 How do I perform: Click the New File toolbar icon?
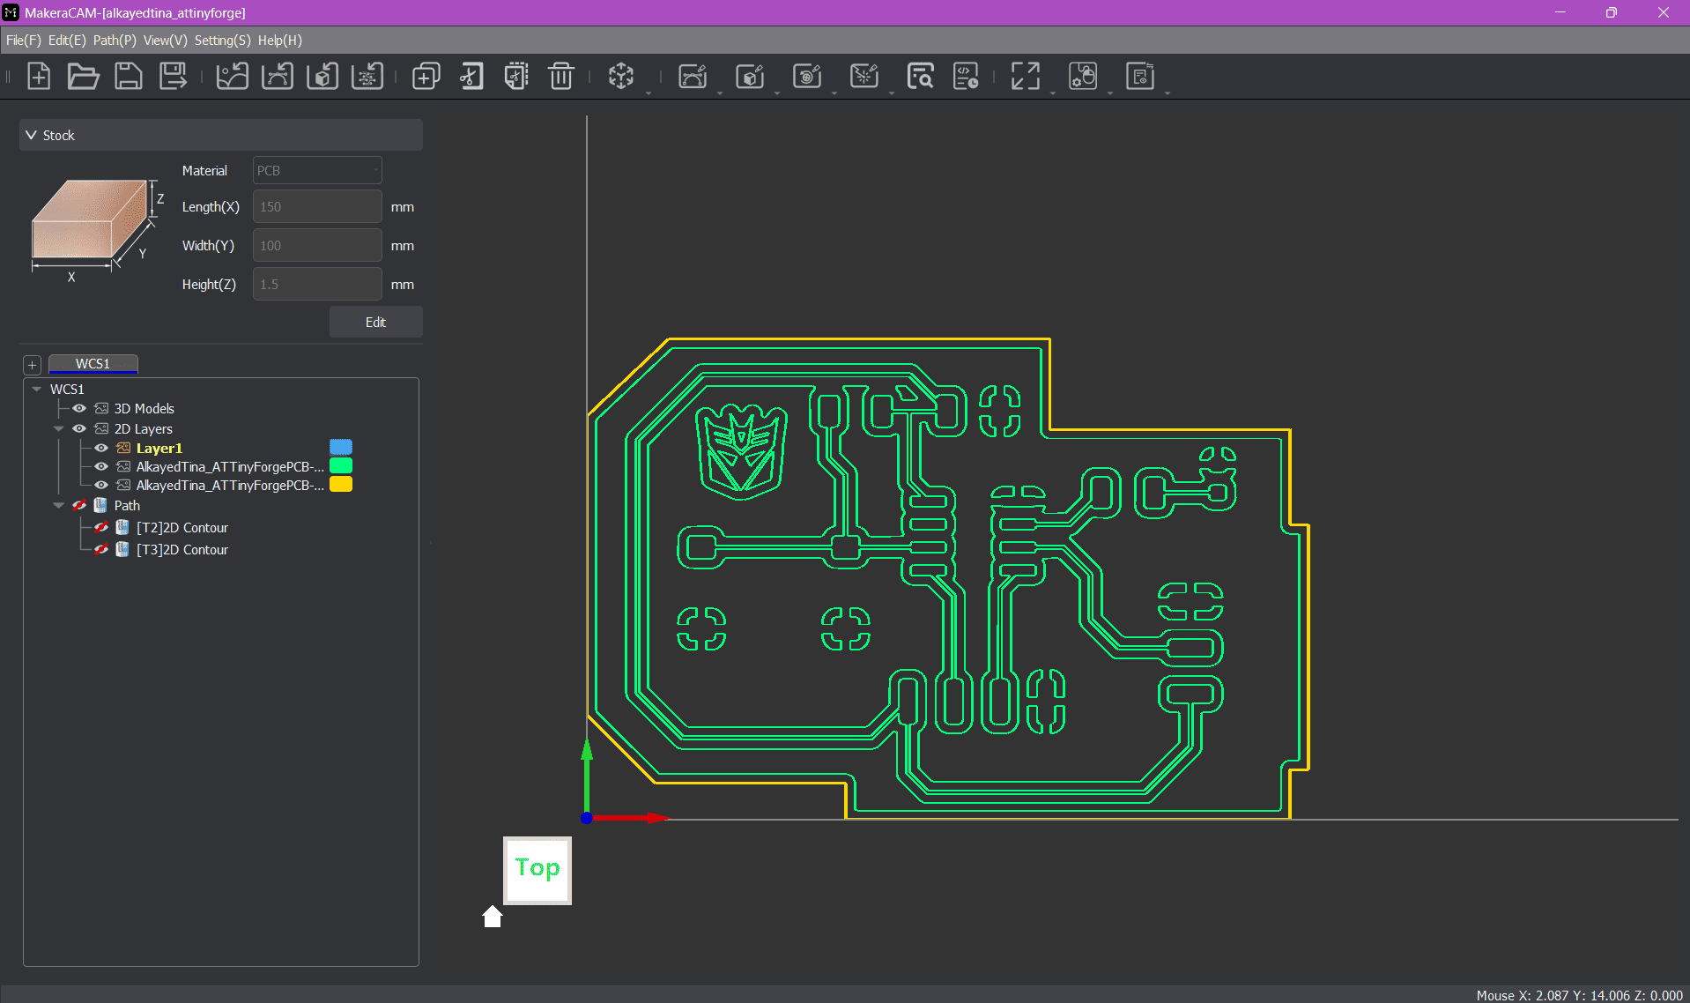pyautogui.click(x=39, y=77)
